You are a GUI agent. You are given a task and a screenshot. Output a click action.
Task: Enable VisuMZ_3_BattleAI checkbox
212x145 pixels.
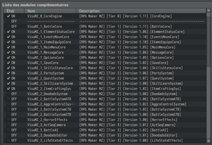click(x=9, y=130)
